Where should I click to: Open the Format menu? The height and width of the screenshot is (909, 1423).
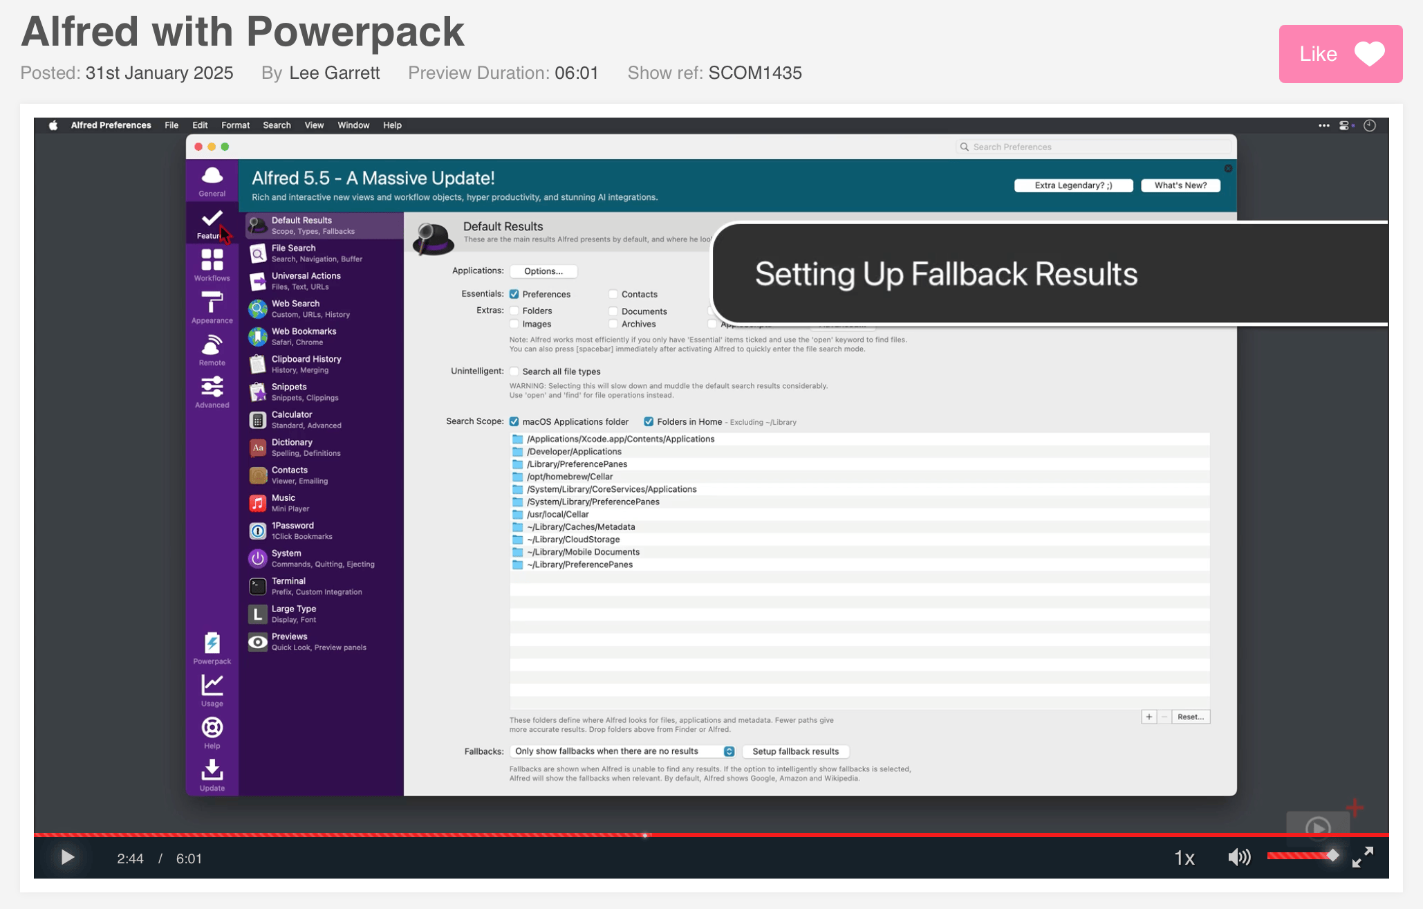[x=235, y=125]
